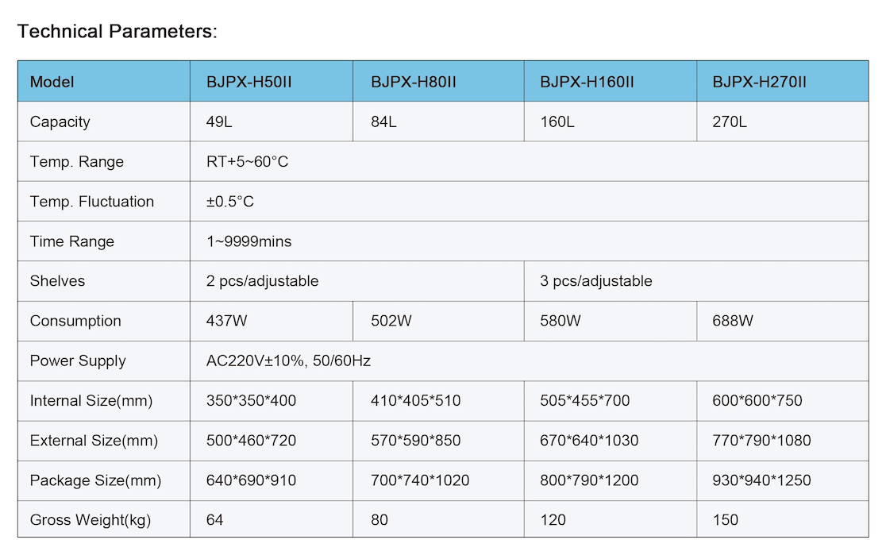The height and width of the screenshot is (559, 886).
Task: Select the 670*640*1030 external size value
Action: (589, 441)
